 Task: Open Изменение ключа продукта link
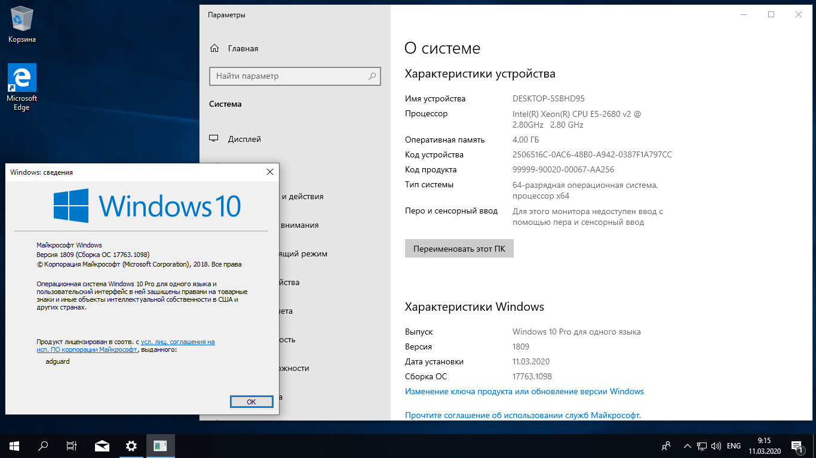(524, 391)
